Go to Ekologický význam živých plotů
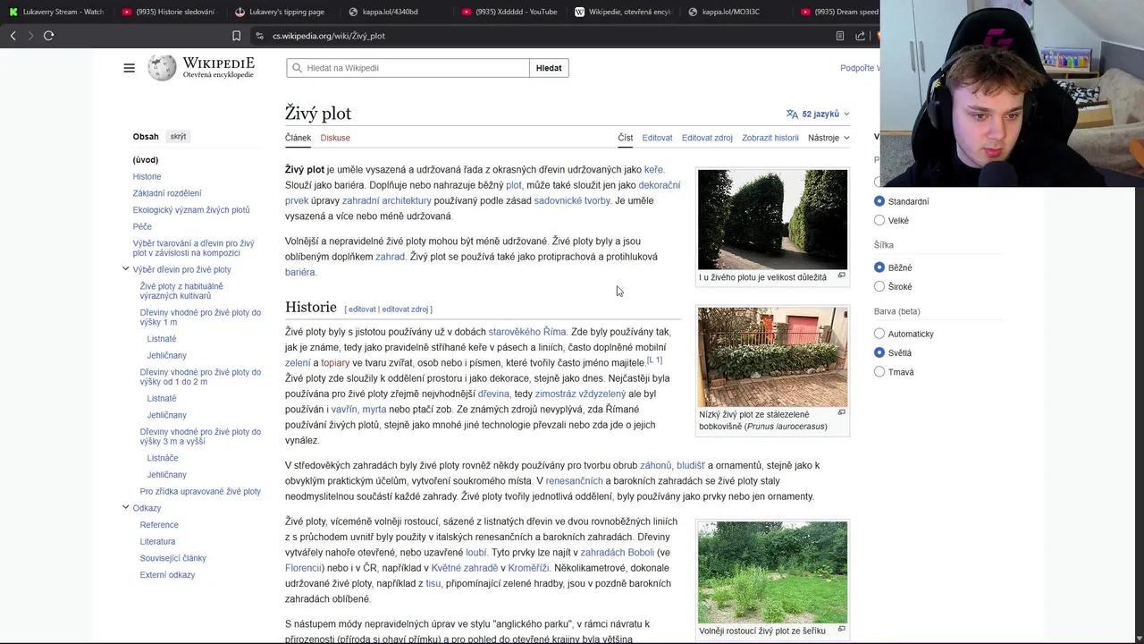This screenshot has height=644, width=1144. pyautogui.click(x=191, y=210)
